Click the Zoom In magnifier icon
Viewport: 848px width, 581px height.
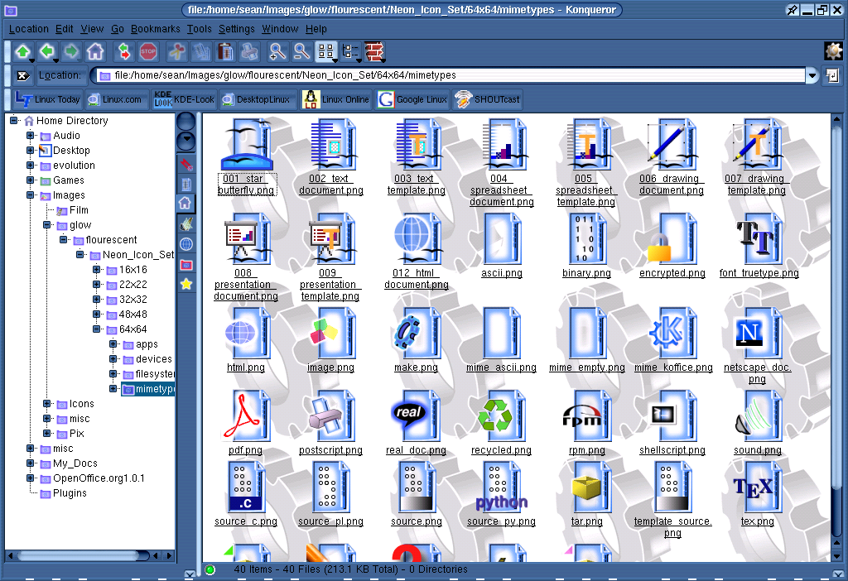point(277,52)
